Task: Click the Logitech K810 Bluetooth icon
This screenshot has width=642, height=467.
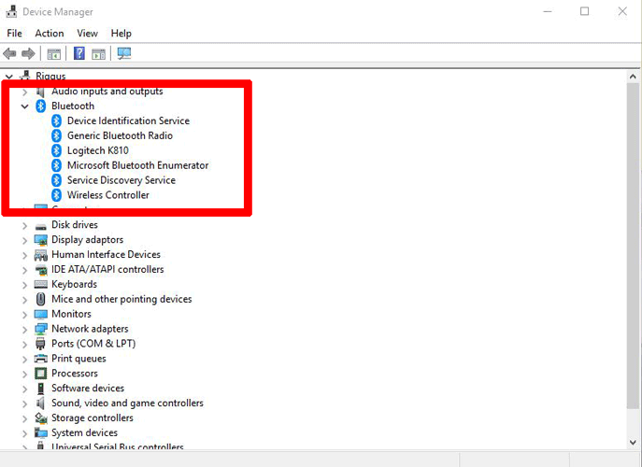Action: [x=56, y=150]
